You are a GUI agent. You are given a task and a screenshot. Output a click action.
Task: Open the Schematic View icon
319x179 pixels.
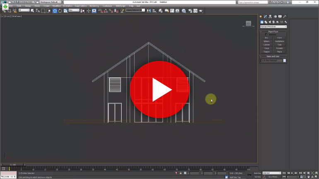click(x=177, y=11)
